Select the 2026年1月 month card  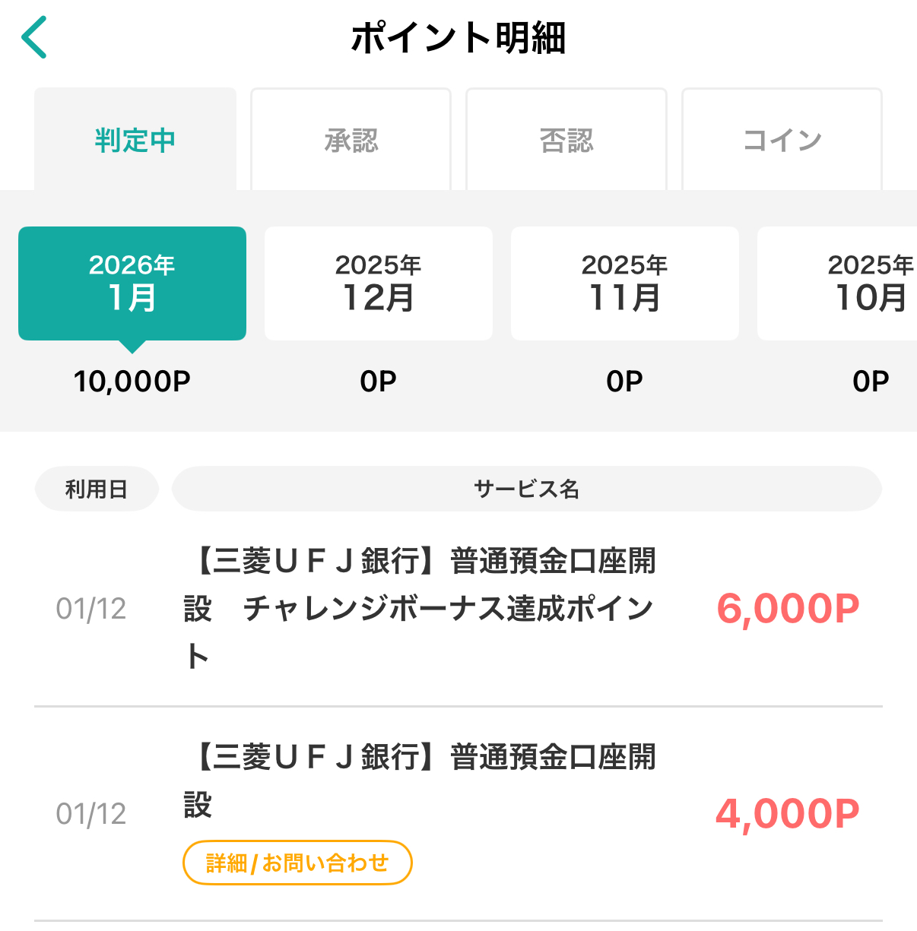tap(132, 283)
